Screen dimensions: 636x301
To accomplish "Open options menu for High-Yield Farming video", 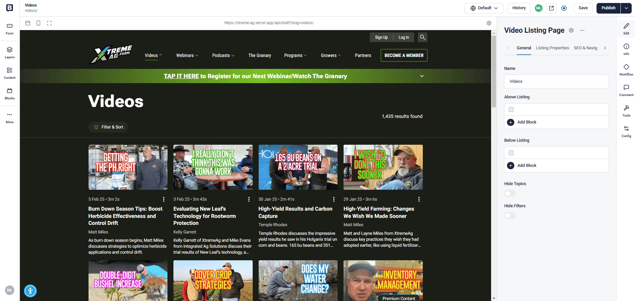I will (419, 199).
